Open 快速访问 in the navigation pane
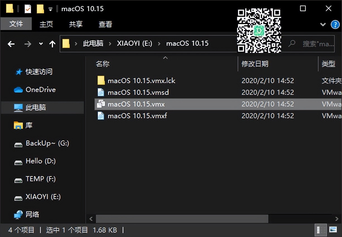The height and width of the screenshot is (237, 342). [39, 72]
